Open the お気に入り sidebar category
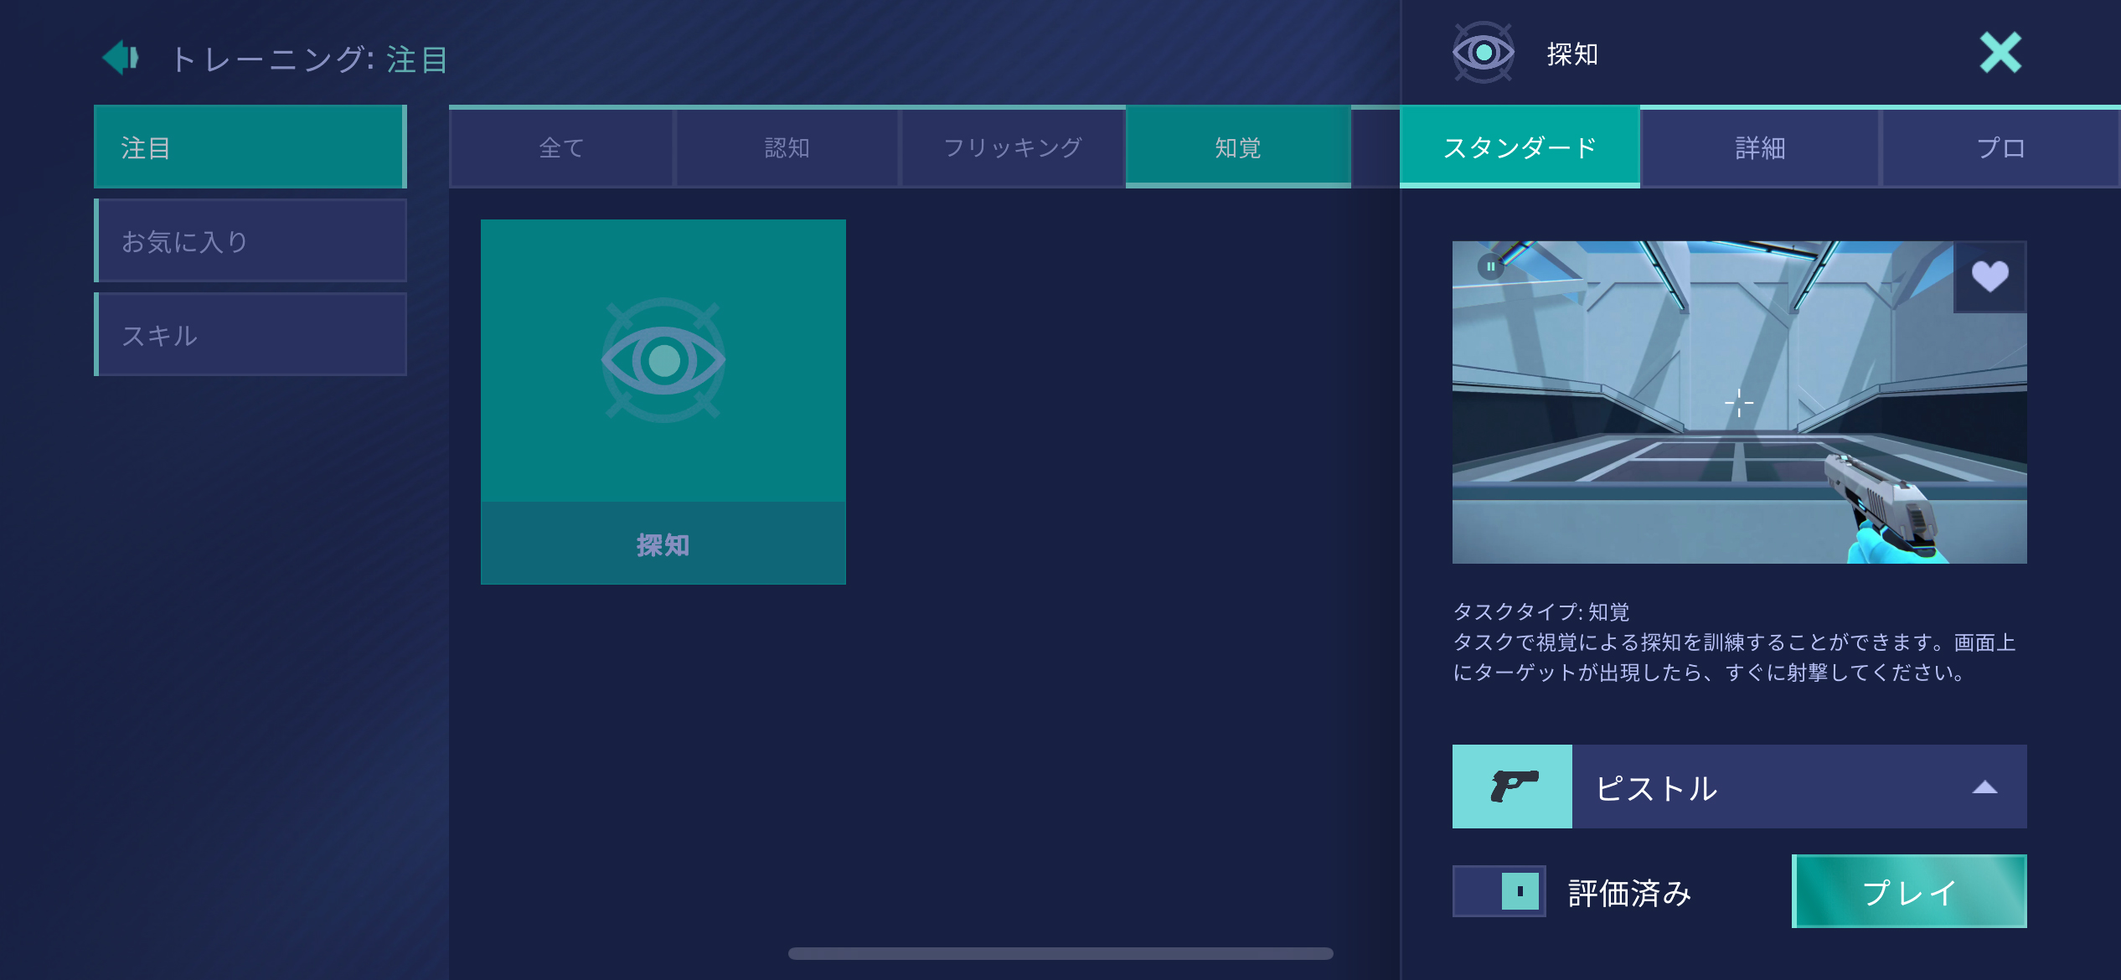The height and width of the screenshot is (980, 2121). coord(250,241)
